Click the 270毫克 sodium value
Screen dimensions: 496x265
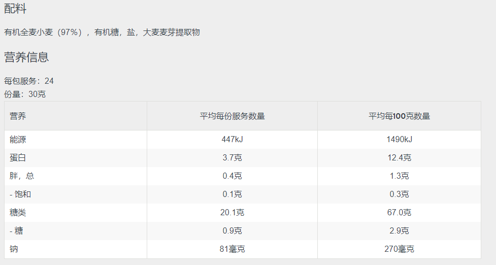pyautogui.click(x=399, y=249)
